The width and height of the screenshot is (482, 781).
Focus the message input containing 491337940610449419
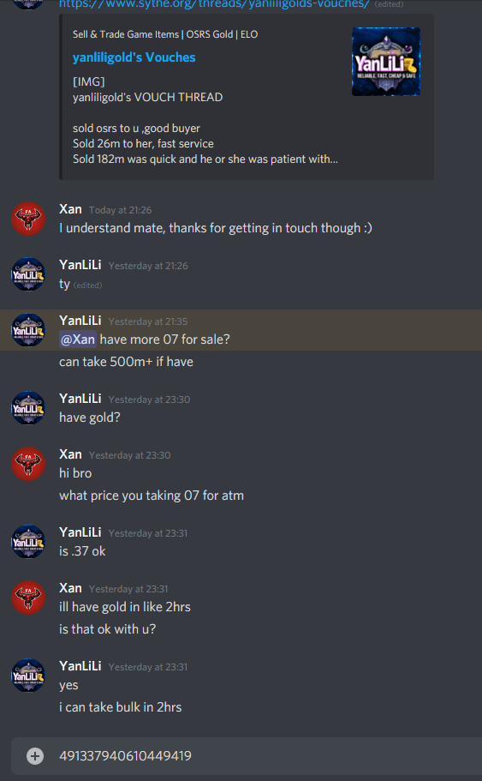click(x=247, y=756)
